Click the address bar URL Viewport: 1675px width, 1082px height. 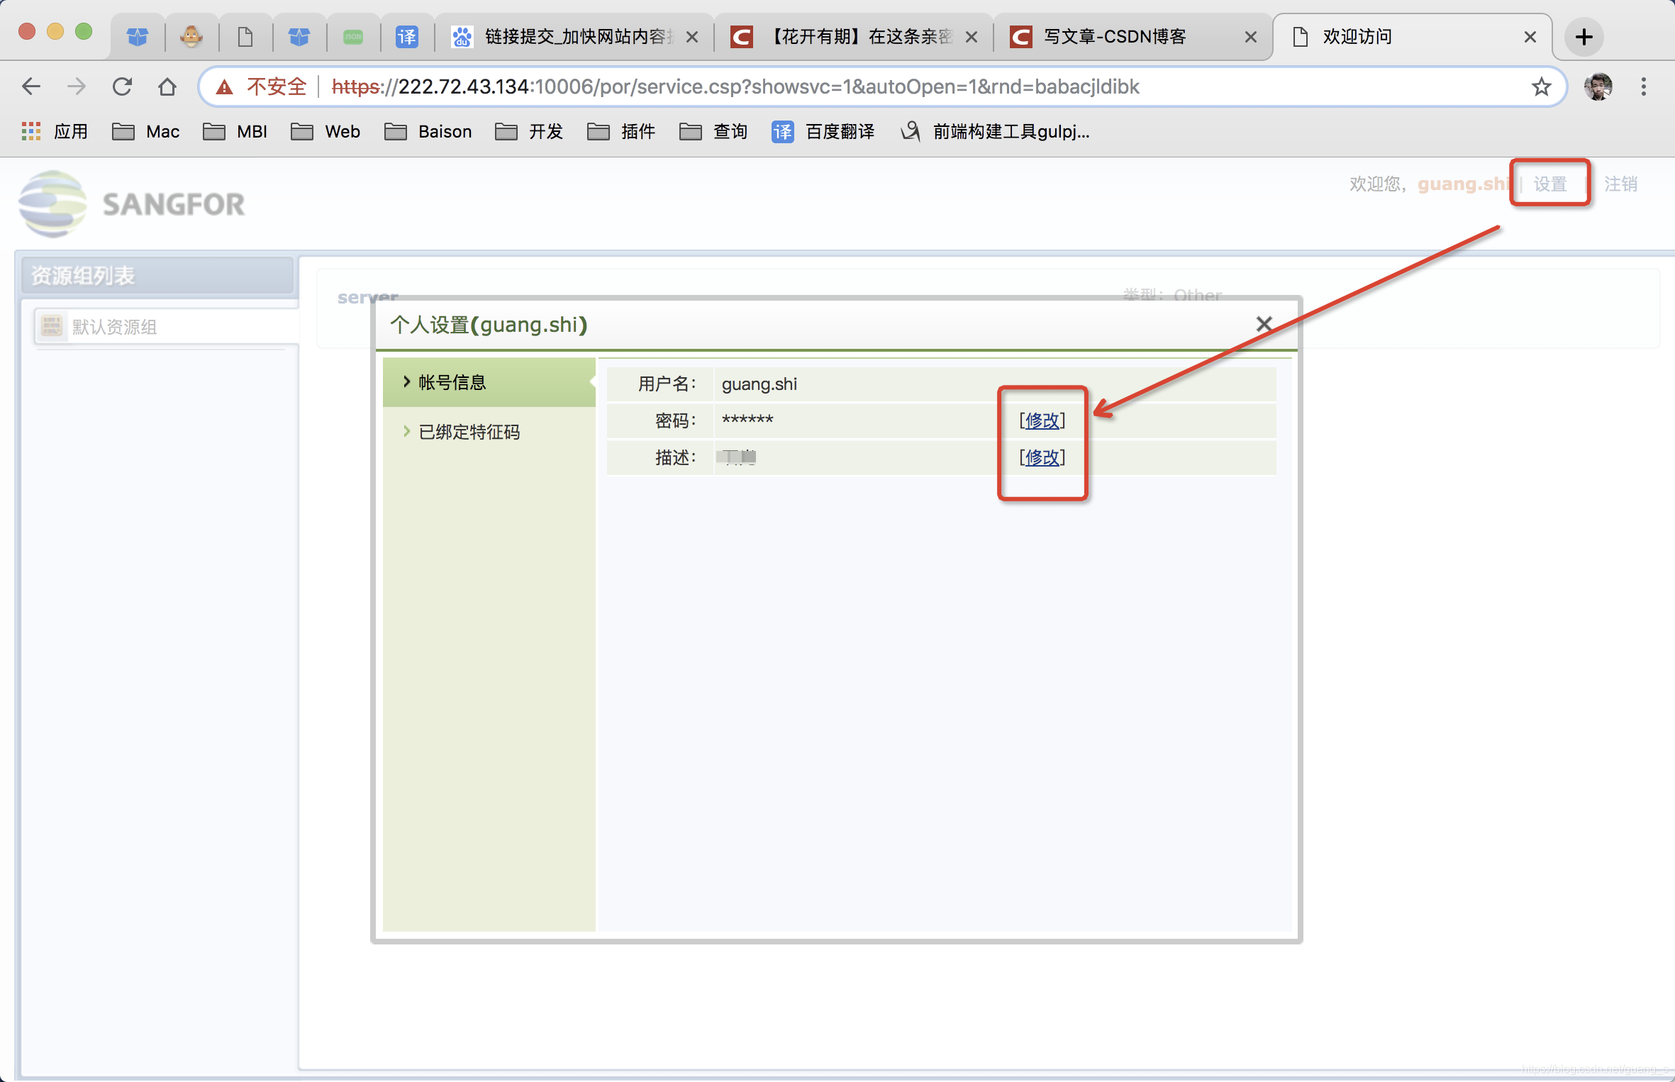click(734, 87)
